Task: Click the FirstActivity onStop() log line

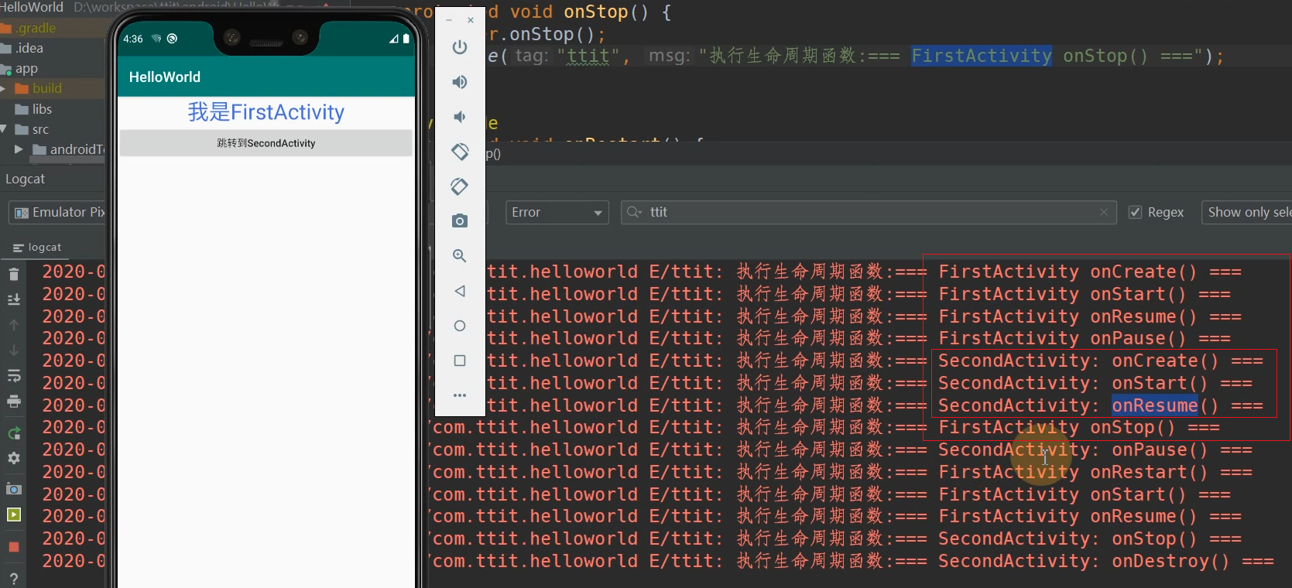Action: [1079, 427]
